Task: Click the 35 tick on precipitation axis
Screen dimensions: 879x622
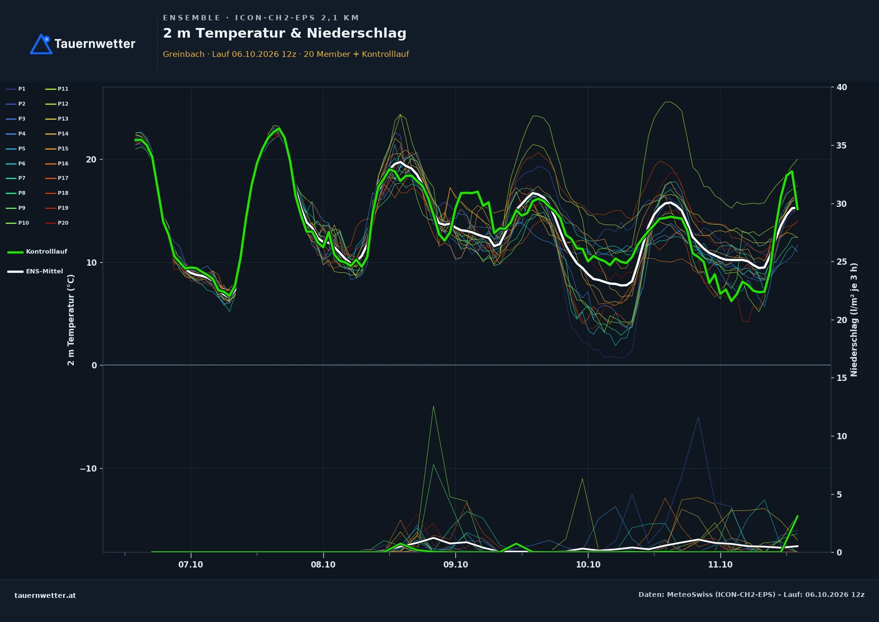Action: (x=842, y=146)
